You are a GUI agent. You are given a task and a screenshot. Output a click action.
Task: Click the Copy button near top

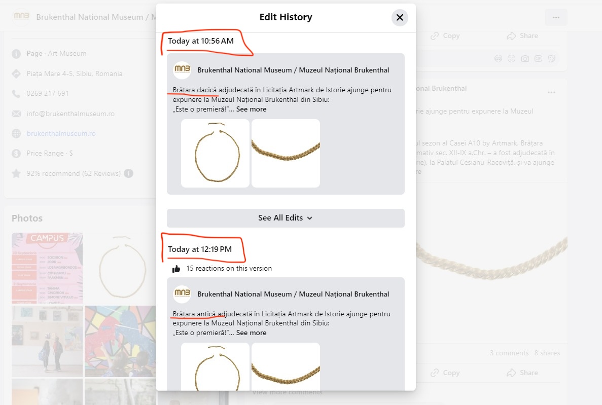445,36
